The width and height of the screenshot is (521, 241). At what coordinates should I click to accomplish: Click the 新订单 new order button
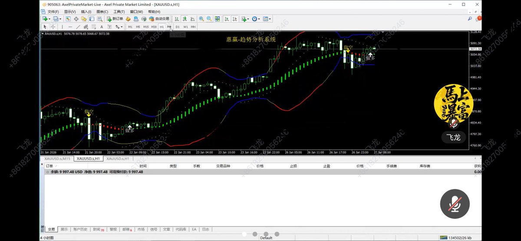(x=115, y=19)
